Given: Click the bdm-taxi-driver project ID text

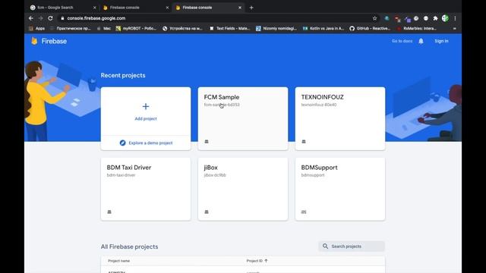Looking at the screenshot, I should pyautogui.click(x=121, y=175).
